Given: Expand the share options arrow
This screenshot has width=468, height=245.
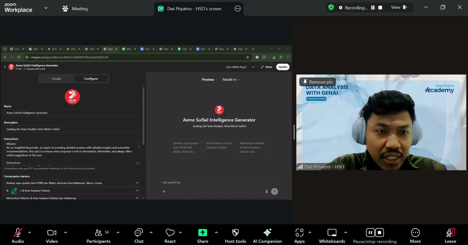Looking at the screenshot, I should click(216, 233).
